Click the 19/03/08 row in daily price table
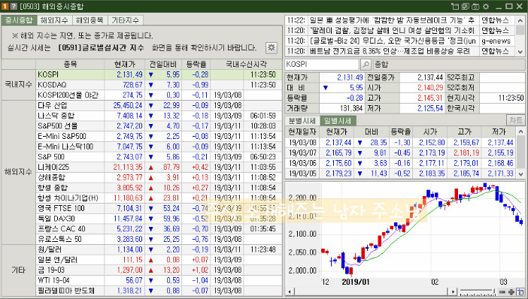Screen dimensions: 528x299 pyautogui.click(x=401, y=143)
